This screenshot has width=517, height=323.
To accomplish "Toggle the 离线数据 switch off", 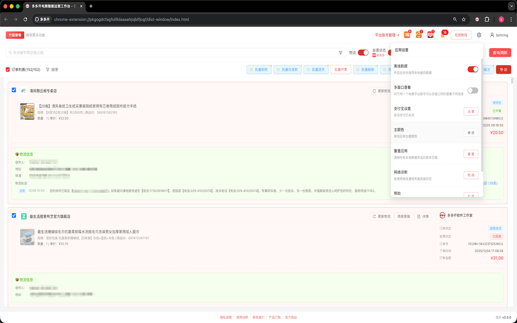I will 473,69.
